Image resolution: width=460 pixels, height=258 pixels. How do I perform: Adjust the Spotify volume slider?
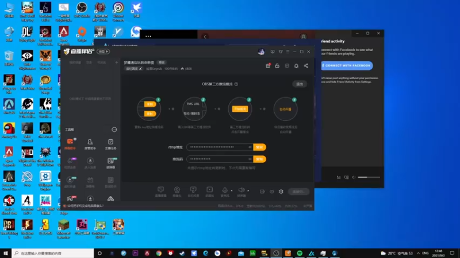click(369, 177)
